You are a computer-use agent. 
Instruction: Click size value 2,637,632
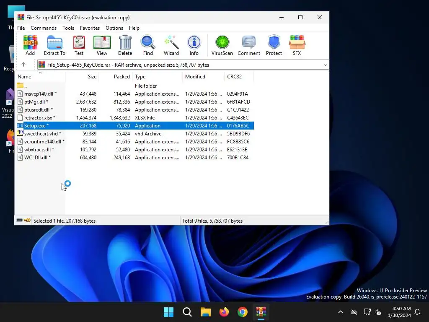(86, 101)
